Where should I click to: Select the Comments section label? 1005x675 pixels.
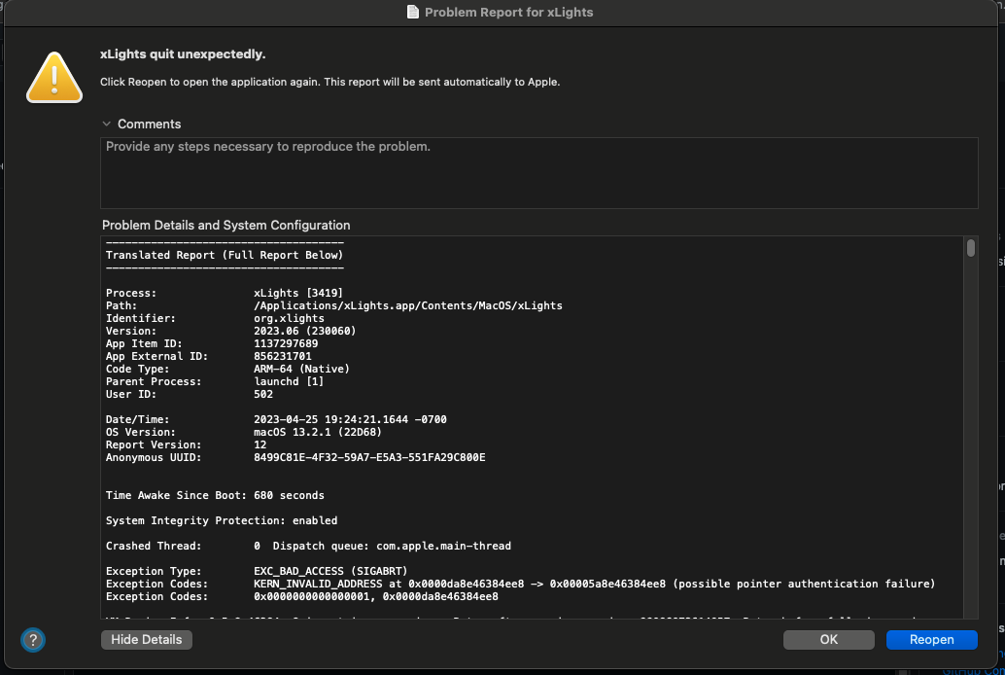tap(151, 124)
